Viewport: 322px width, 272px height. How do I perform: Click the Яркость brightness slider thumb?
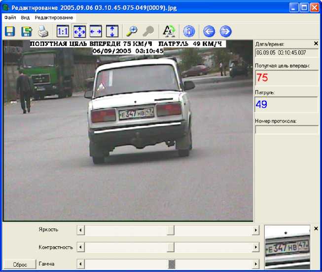[171, 230]
